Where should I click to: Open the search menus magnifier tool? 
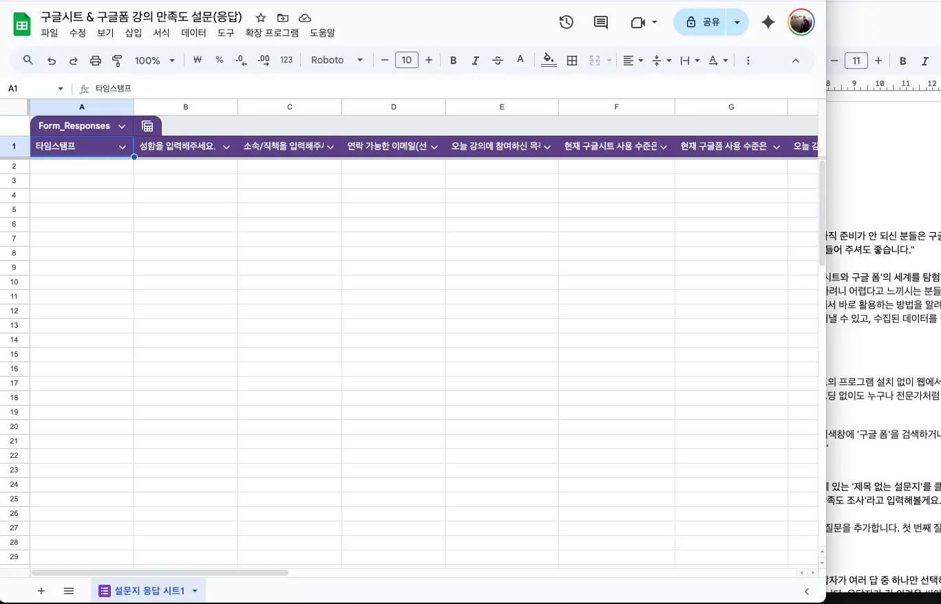(28, 60)
